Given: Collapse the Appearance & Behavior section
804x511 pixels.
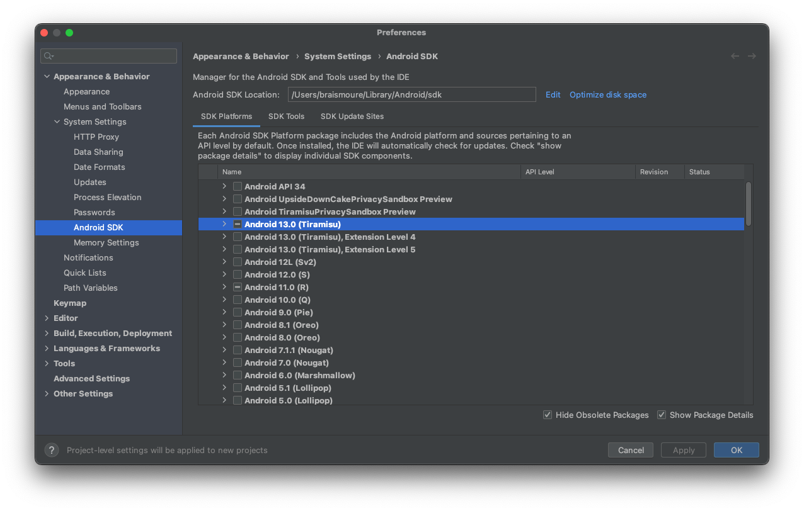Looking at the screenshot, I should click(x=47, y=76).
